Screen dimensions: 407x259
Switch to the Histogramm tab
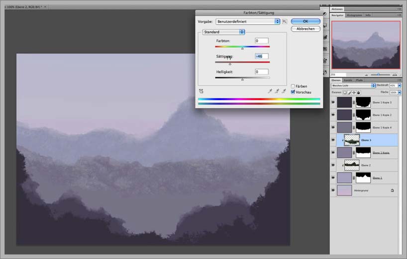pos(354,15)
